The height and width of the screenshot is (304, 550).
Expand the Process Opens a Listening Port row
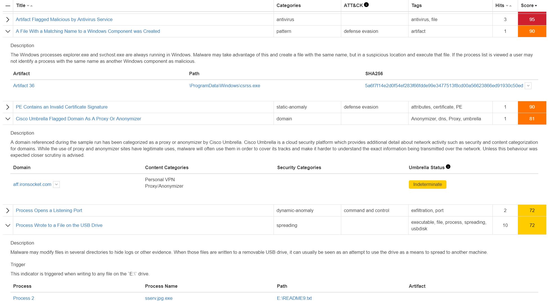point(8,211)
